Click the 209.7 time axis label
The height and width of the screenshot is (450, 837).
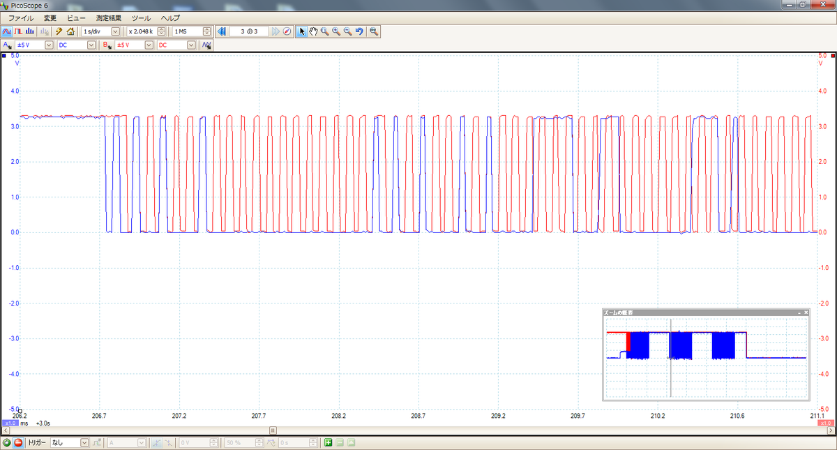[578, 415]
